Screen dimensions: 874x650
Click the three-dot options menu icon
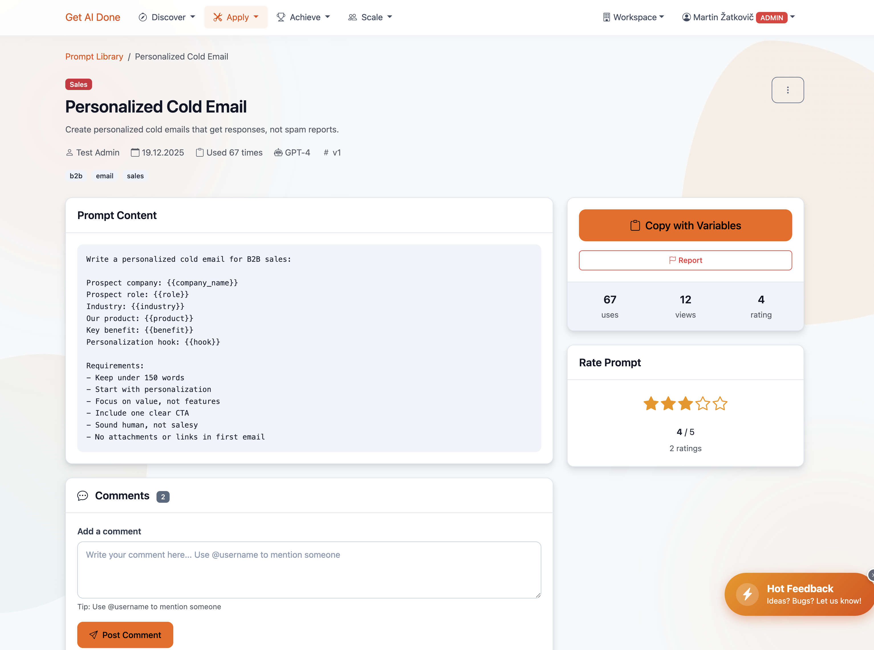[x=787, y=90]
